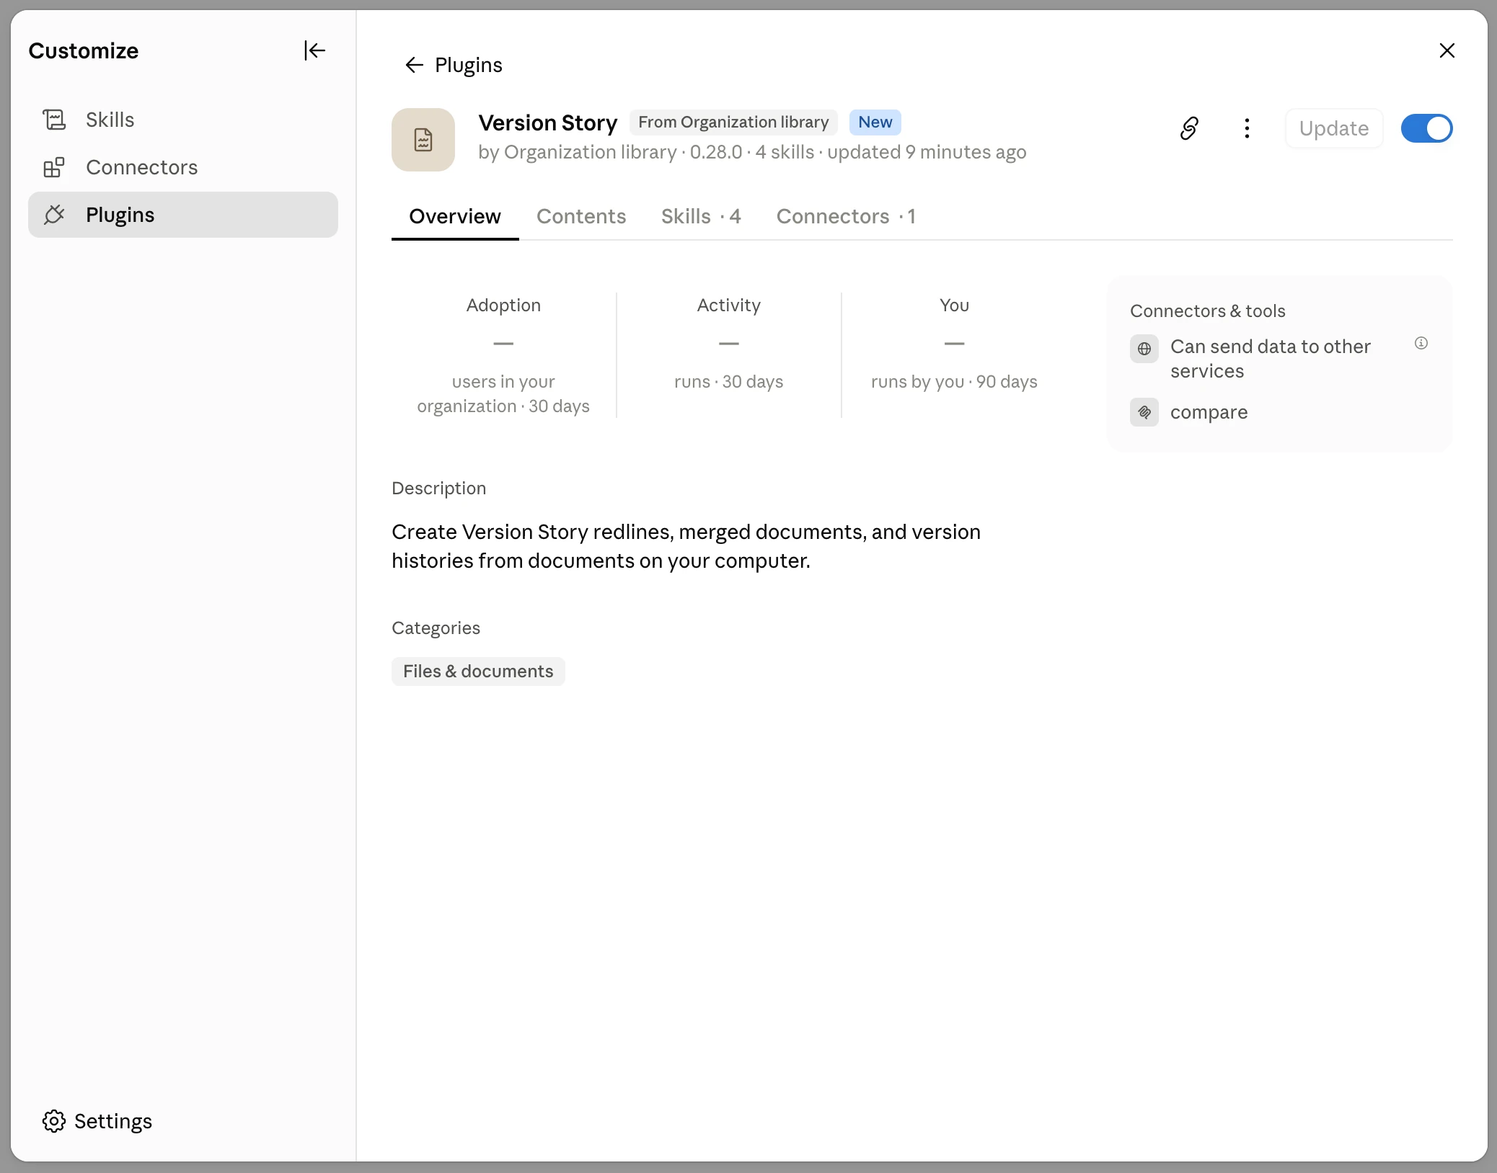
Task: Click the Connectors & tools heading
Action: pyautogui.click(x=1207, y=311)
